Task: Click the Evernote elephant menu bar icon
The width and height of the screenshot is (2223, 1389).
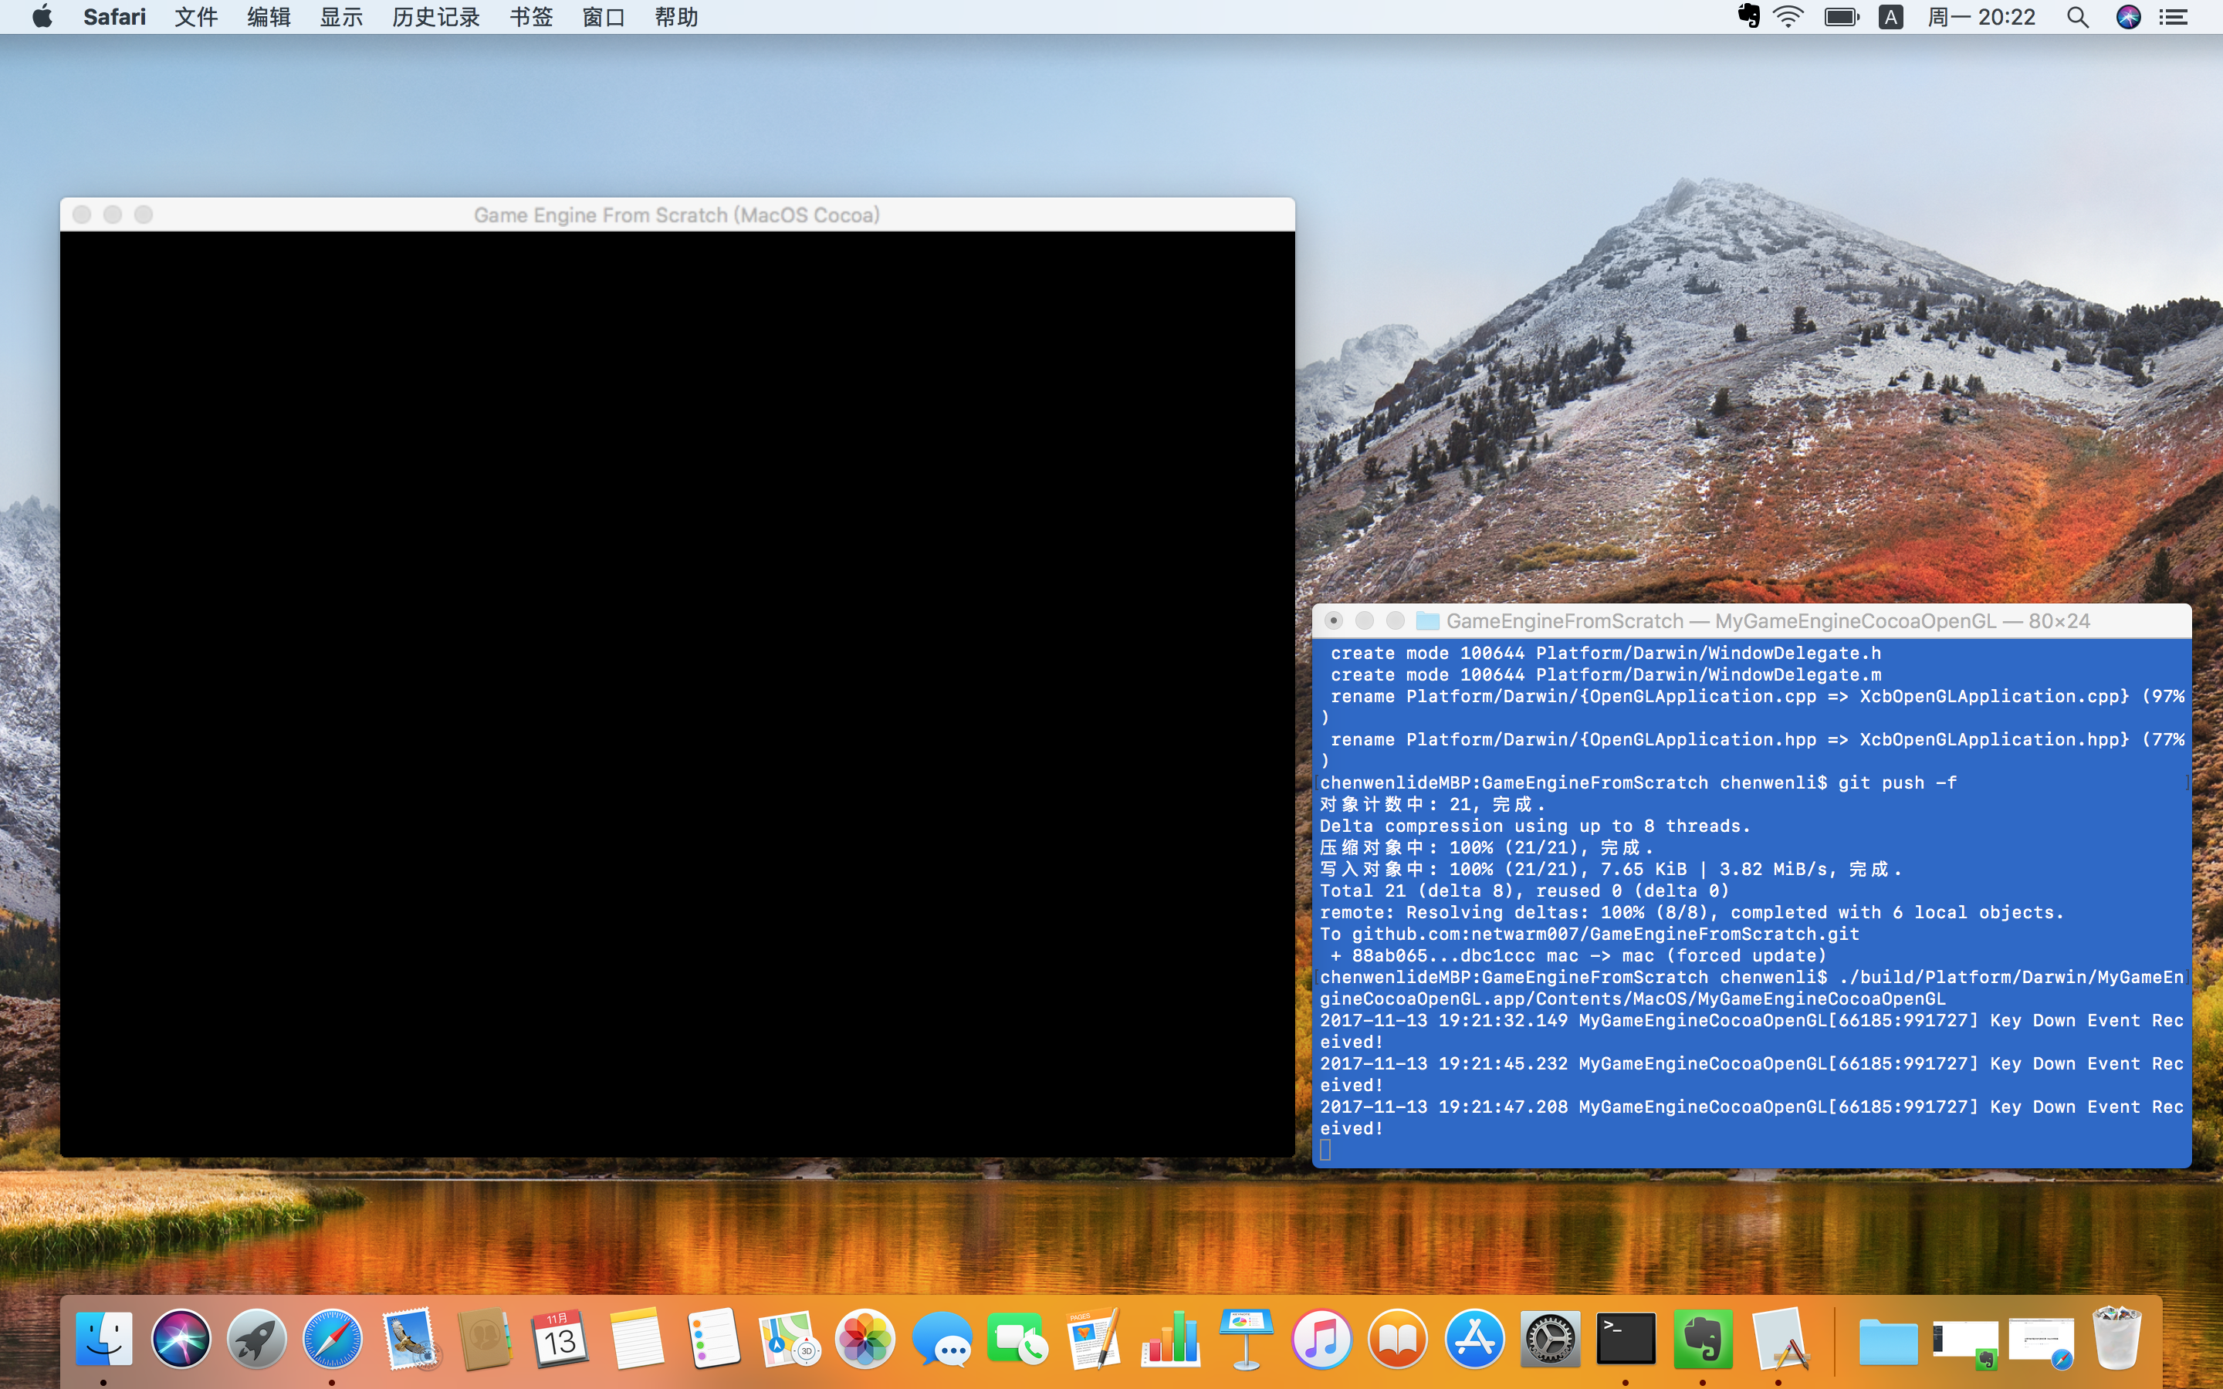Action: coord(1748,16)
